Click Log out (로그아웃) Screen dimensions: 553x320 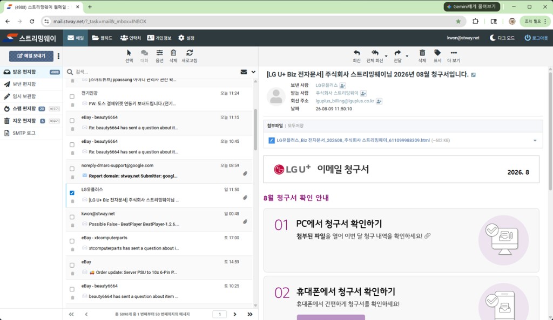click(x=536, y=38)
